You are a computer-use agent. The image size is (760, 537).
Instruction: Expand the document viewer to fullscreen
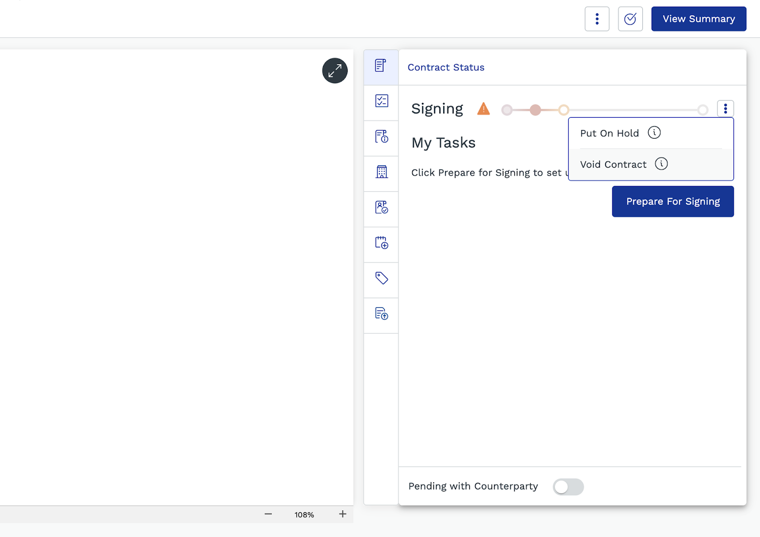pos(335,71)
